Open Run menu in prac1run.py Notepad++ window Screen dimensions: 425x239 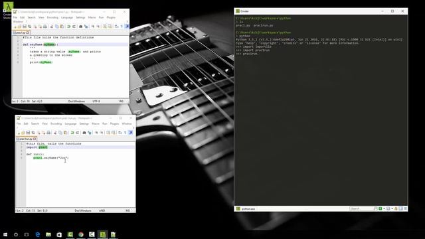point(105,123)
